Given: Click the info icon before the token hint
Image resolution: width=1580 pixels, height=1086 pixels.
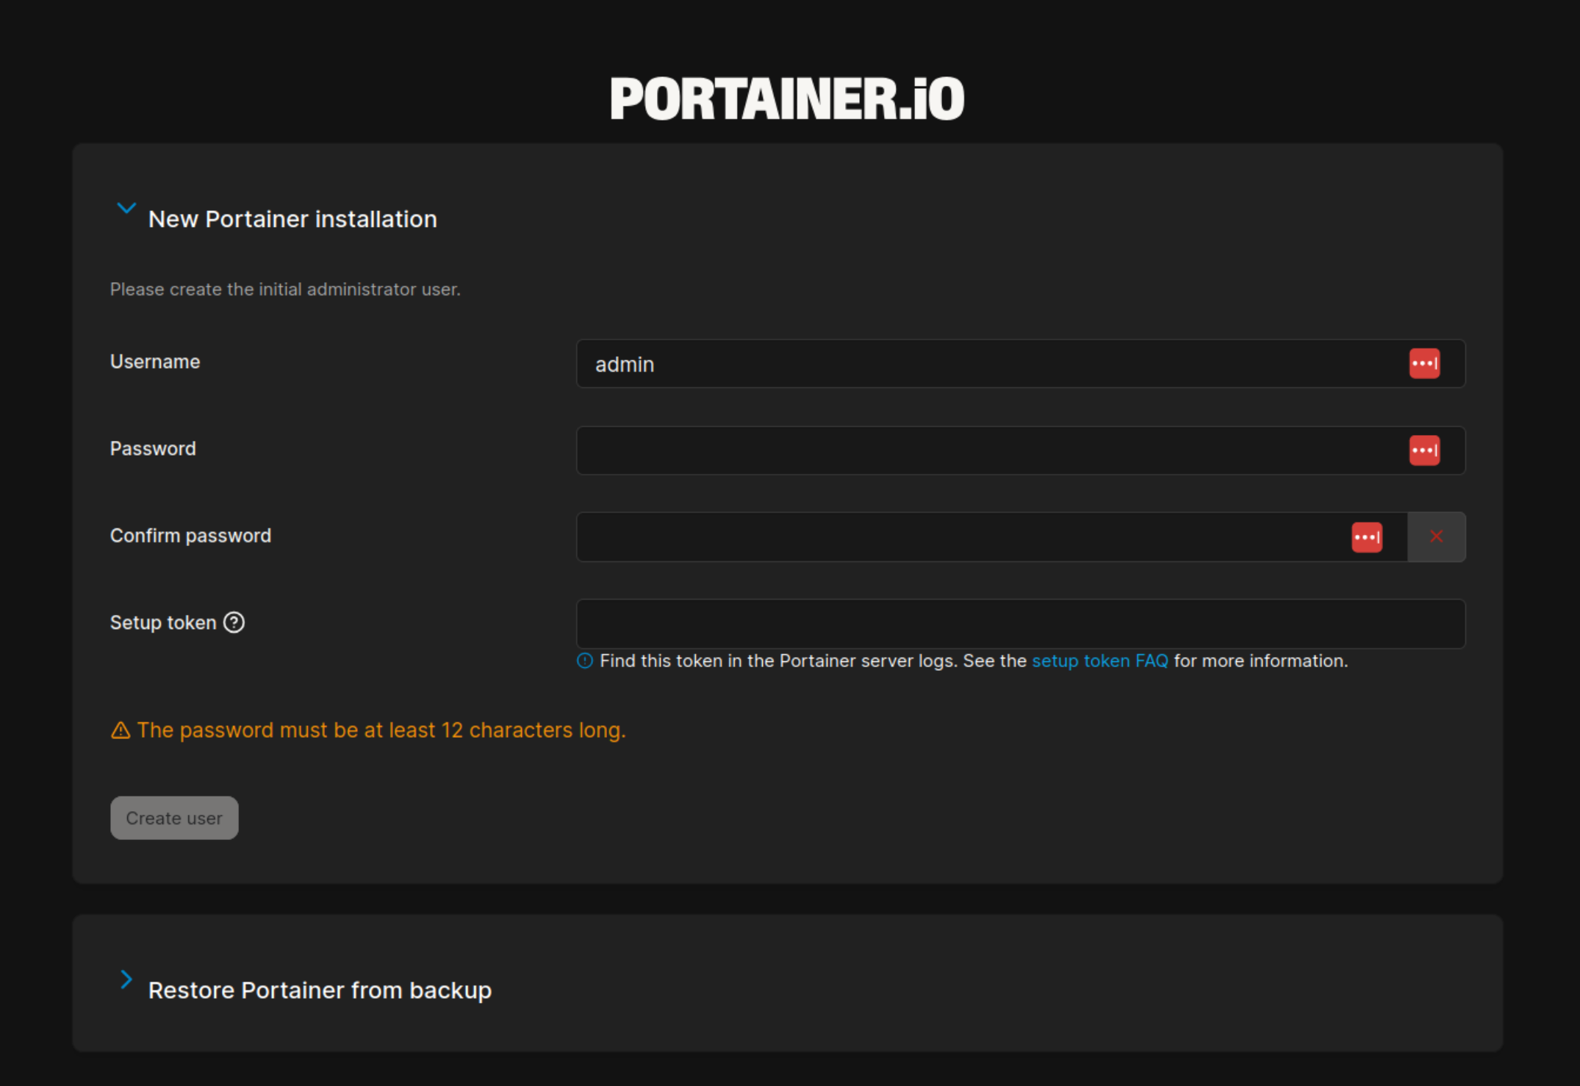Looking at the screenshot, I should point(585,661).
